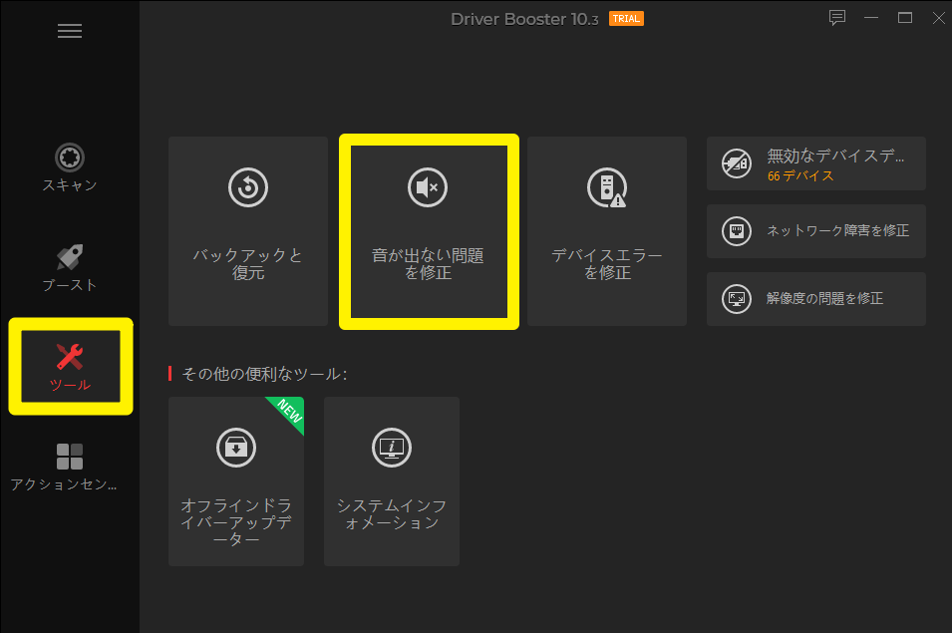Screen dimensions: 952x633
Task: Open the ブースト rocket section
Action: [69, 267]
